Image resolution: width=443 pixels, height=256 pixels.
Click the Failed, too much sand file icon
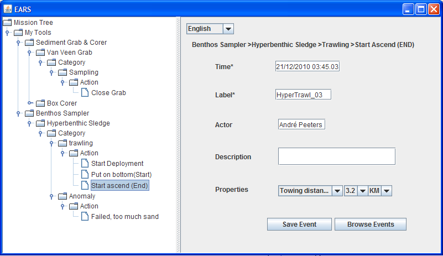pyautogui.click(x=85, y=216)
